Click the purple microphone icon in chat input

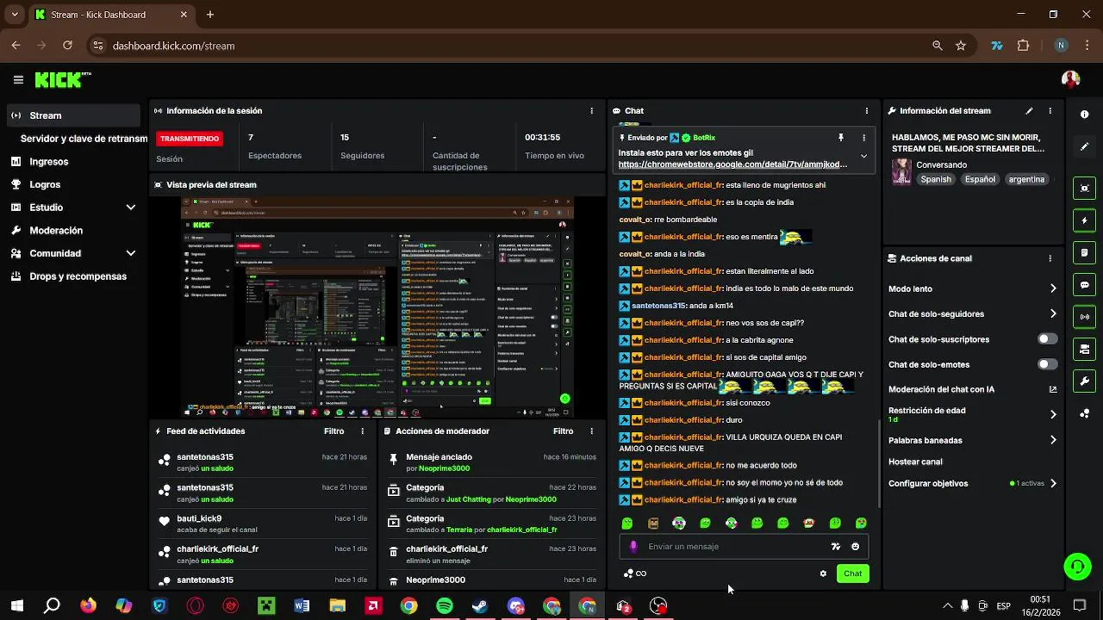point(633,547)
